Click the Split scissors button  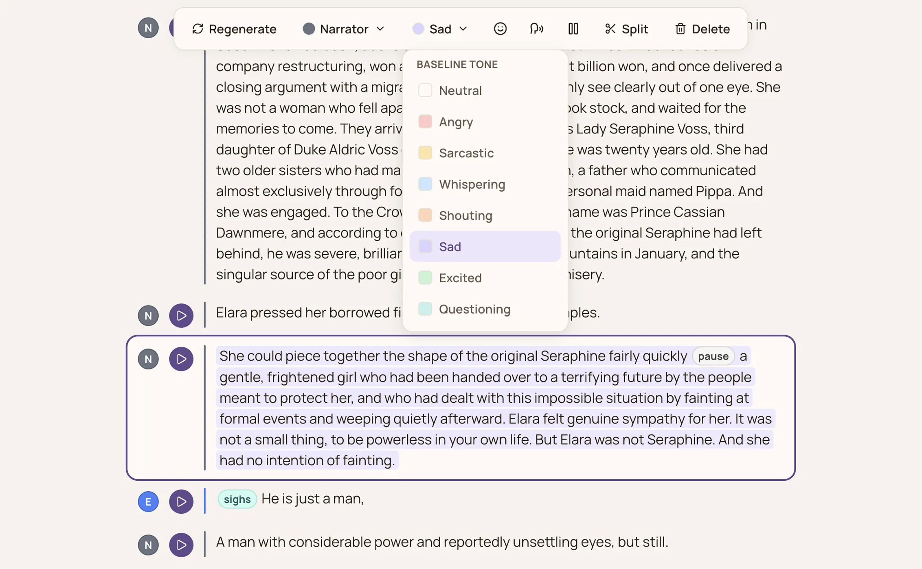coord(626,29)
